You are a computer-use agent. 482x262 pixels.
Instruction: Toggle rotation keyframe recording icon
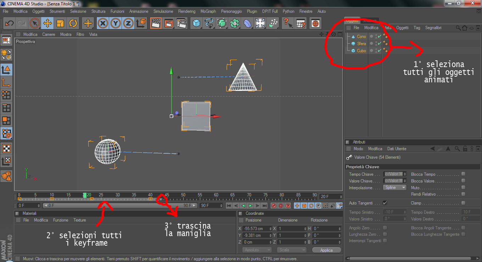pyautogui.click(x=311, y=206)
